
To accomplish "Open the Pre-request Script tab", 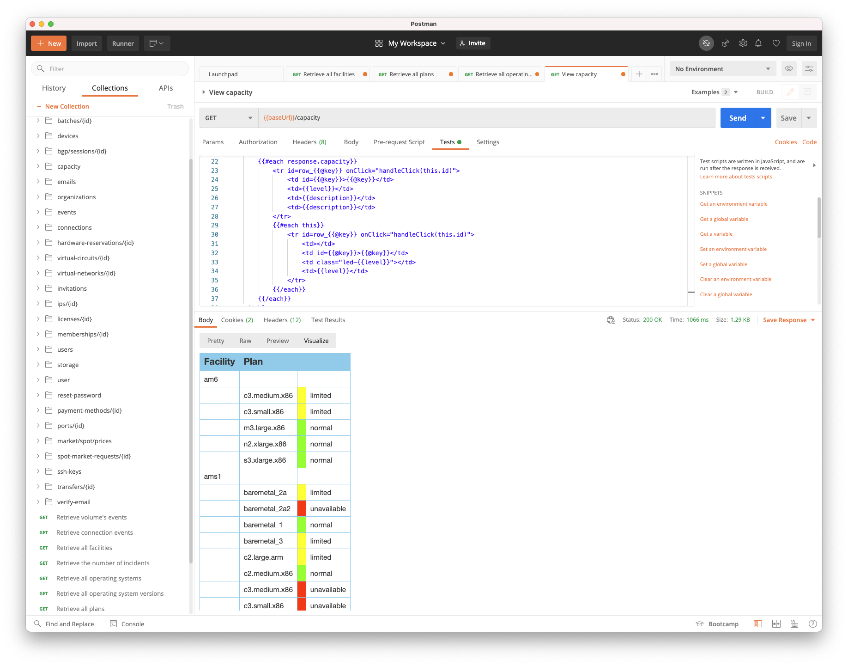I will pyautogui.click(x=399, y=142).
